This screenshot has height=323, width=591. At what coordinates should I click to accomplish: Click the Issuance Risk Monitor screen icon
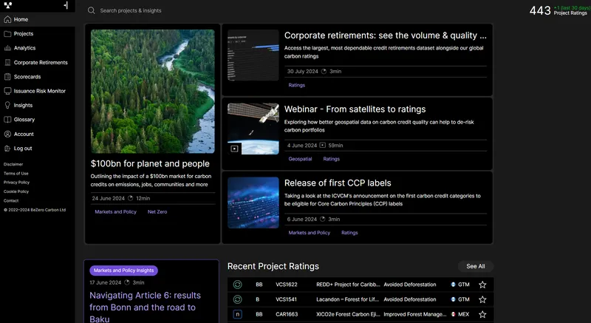7,91
